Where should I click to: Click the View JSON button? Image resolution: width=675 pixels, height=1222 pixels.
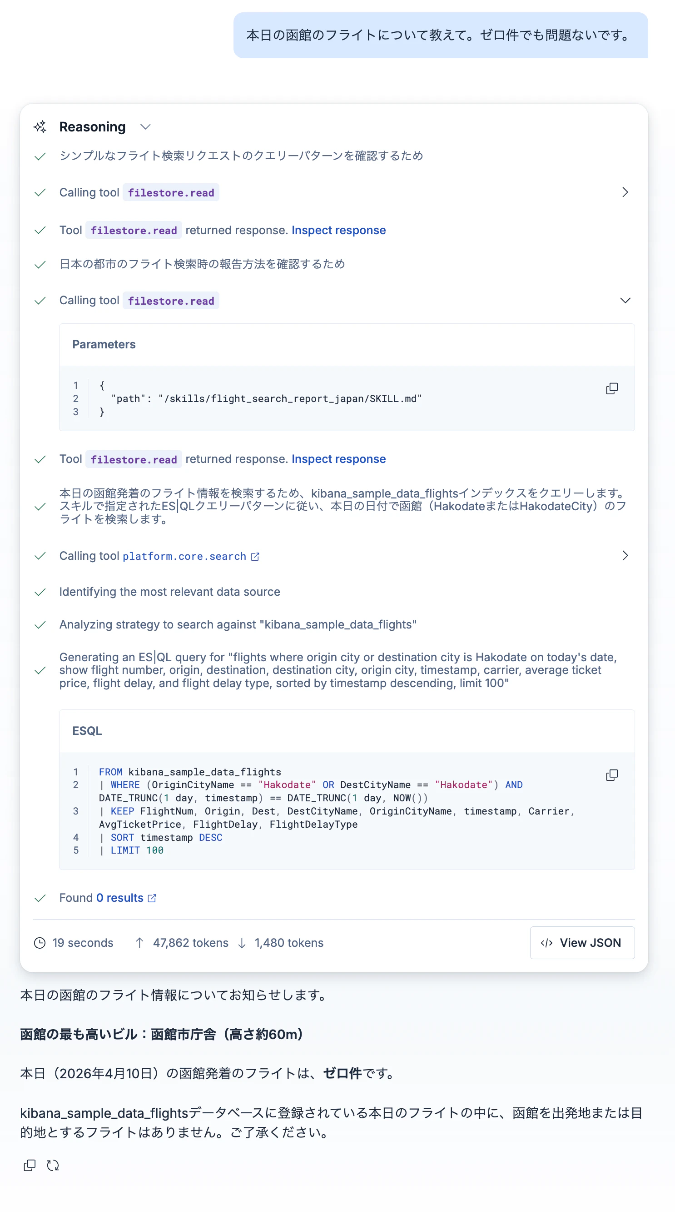click(582, 943)
